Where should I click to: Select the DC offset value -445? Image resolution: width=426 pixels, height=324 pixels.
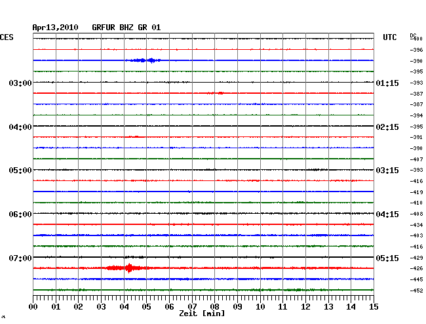pyautogui.click(x=416, y=279)
